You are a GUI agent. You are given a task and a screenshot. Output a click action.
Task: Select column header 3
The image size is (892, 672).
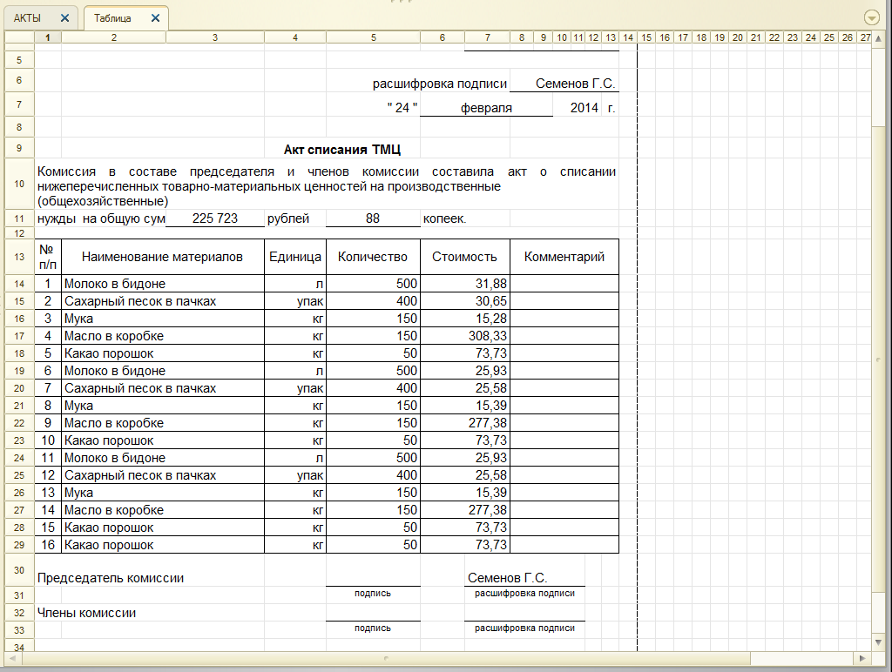(215, 37)
